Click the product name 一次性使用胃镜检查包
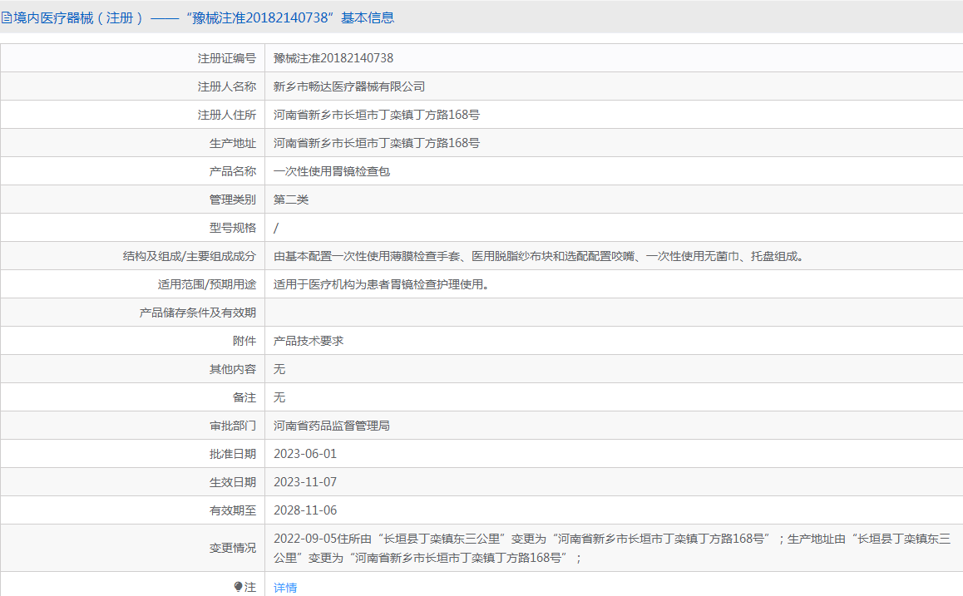The width and height of the screenshot is (963, 596). [x=332, y=171]
